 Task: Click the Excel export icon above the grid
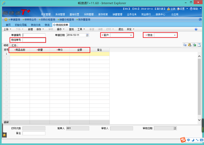click(x=194, y=45)
